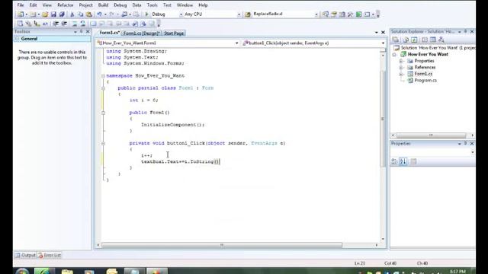Switch to the Start Page tab

tap(174, 33)
